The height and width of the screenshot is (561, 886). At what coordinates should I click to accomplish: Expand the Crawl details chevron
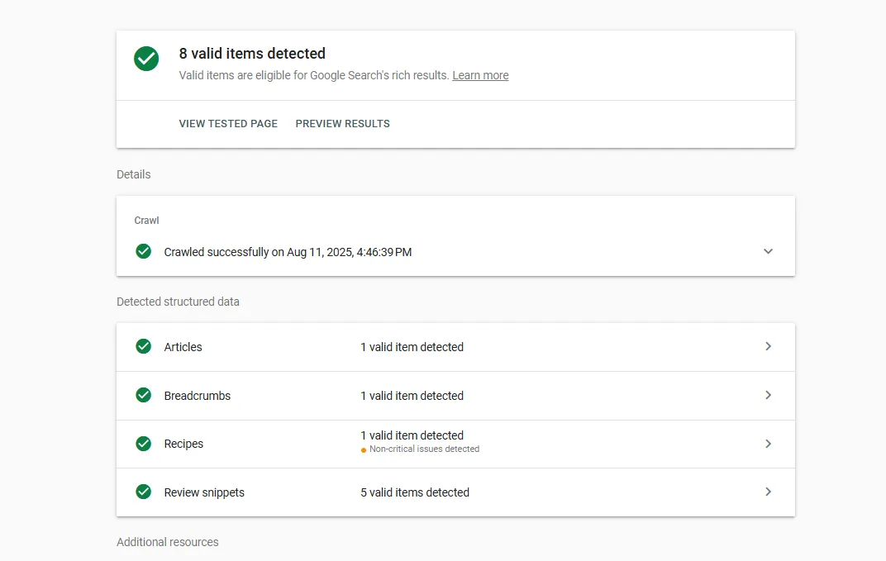(x=768, y=251)
